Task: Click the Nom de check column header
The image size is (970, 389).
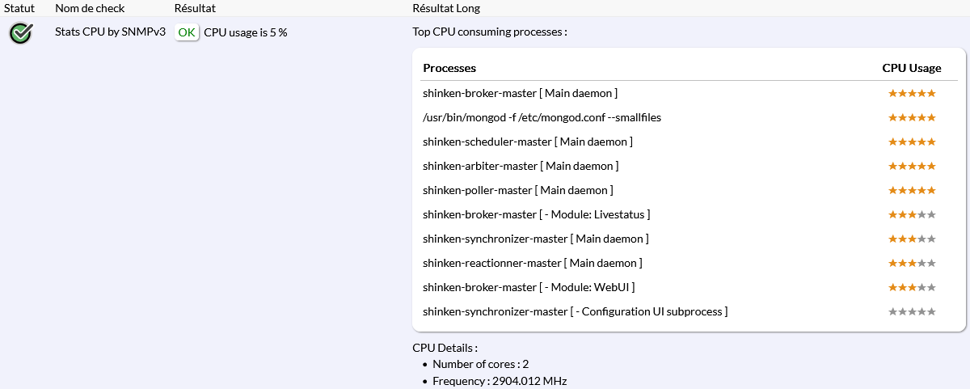Action: tap(90, 8)
